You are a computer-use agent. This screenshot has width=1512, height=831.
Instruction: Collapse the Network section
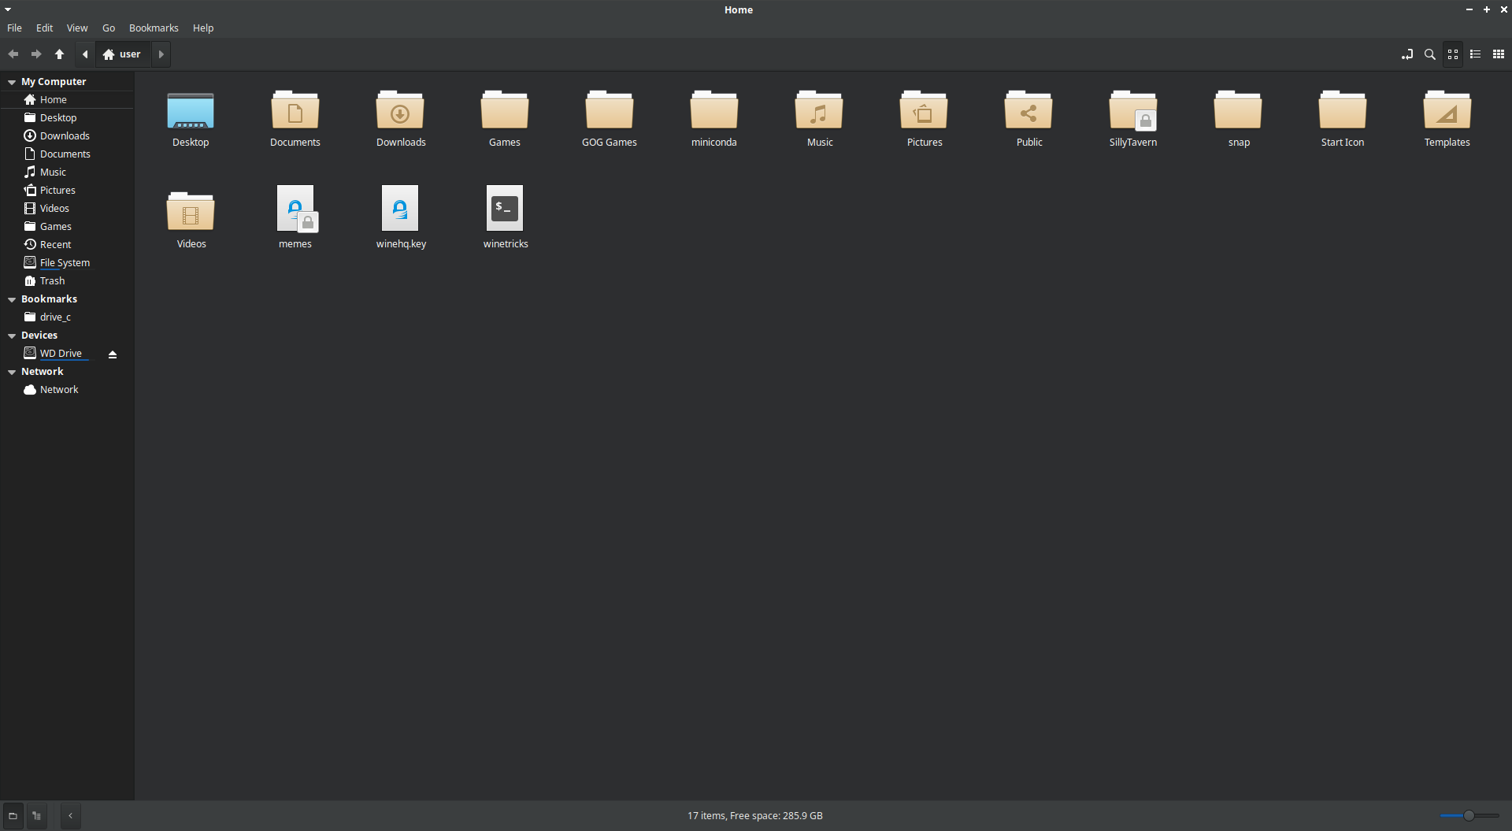[x=12, y=372]
